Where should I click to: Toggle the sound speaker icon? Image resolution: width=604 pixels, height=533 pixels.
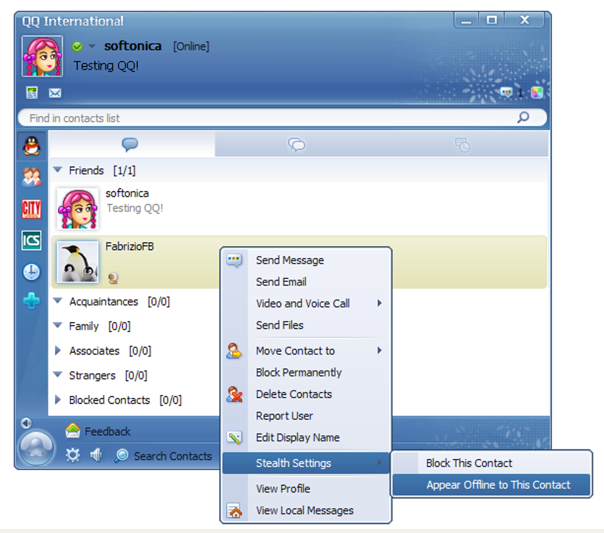tap(95, 455)
